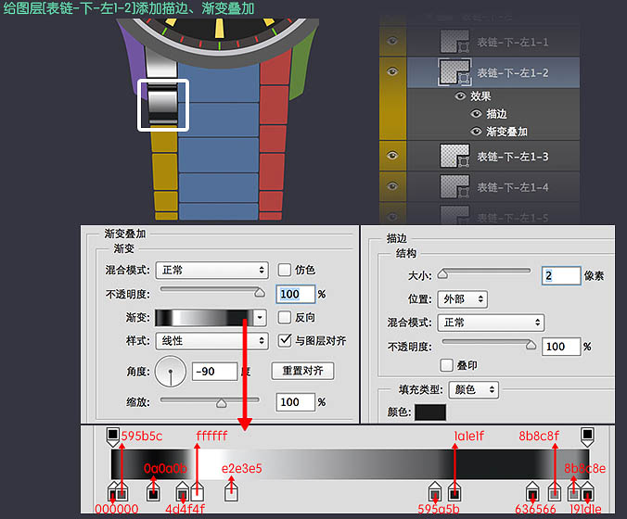Screen dimensions: 627x519
Task: Click the 缩放 scale slider handle
Action: pos(221,403)
